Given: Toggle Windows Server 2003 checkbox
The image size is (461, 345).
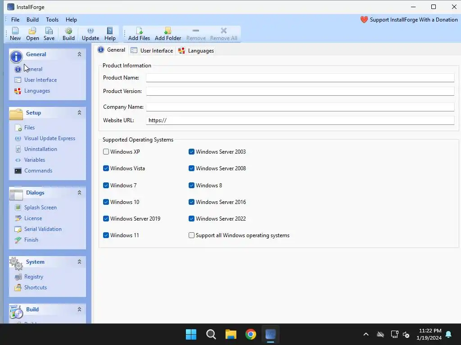Looking at the screenshot, I should (191, 152).
